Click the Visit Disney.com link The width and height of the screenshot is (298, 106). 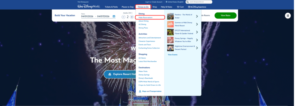point(83,2)
